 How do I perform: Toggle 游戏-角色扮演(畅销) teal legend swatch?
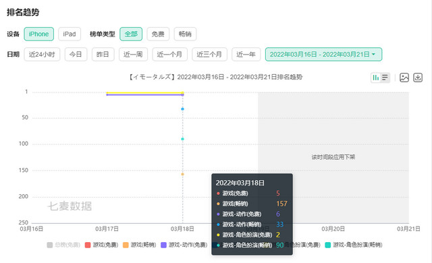pos(328,245)
